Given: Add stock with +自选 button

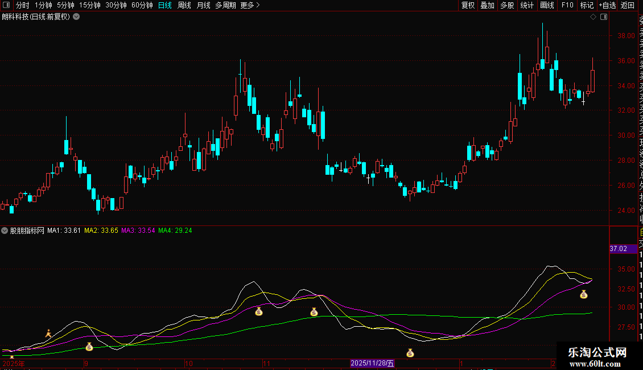Looking at the screenshot, I should (607, 5).
